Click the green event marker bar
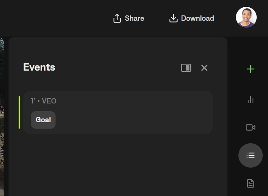Screen dimensions: 268x196 19,112
